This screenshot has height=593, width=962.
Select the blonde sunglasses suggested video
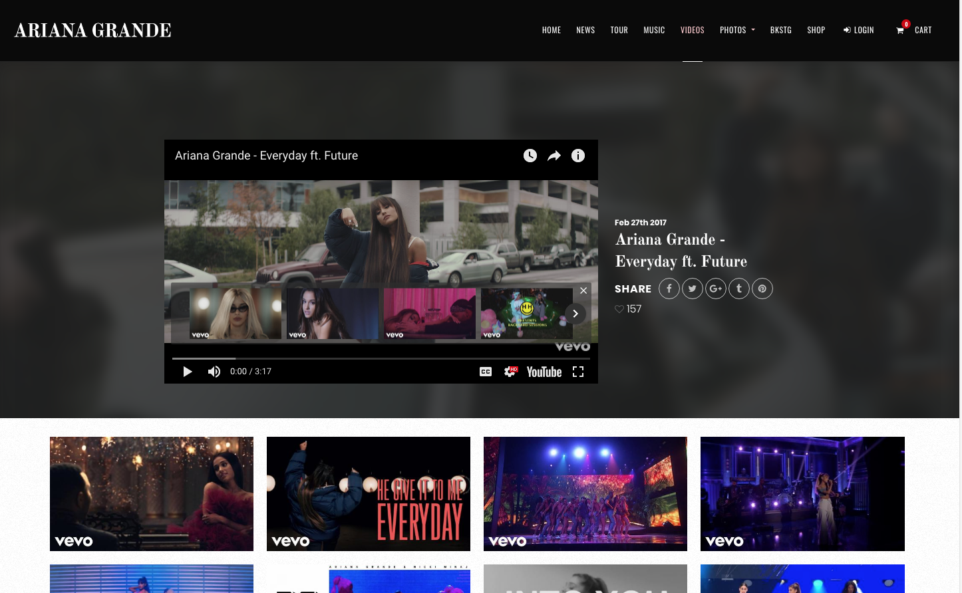[236, 313]
